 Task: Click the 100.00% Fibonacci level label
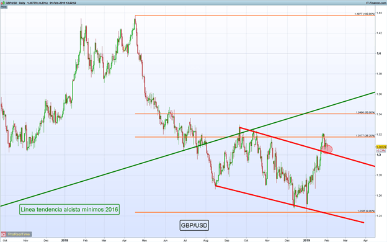[365, 14]
